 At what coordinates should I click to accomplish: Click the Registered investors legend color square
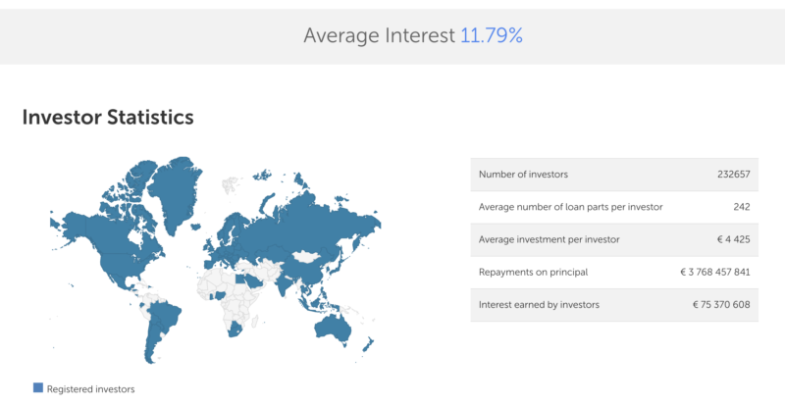pyautogui.click(x=38, y=387)
